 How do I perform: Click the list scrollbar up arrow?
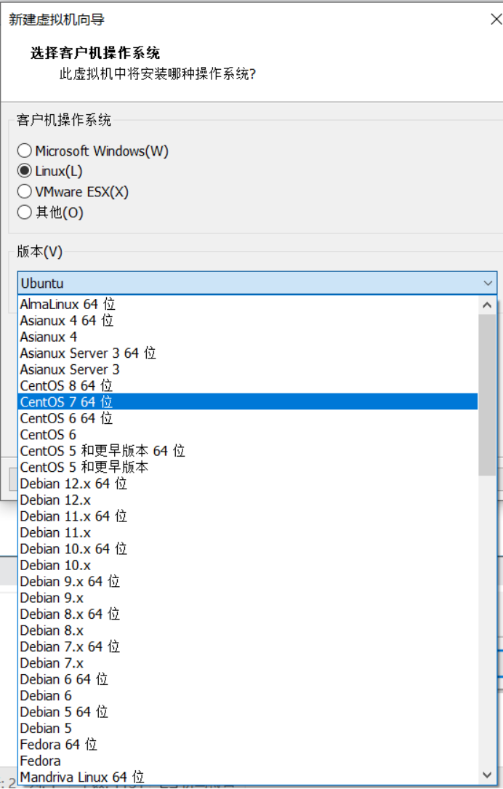tap(487, 305)
